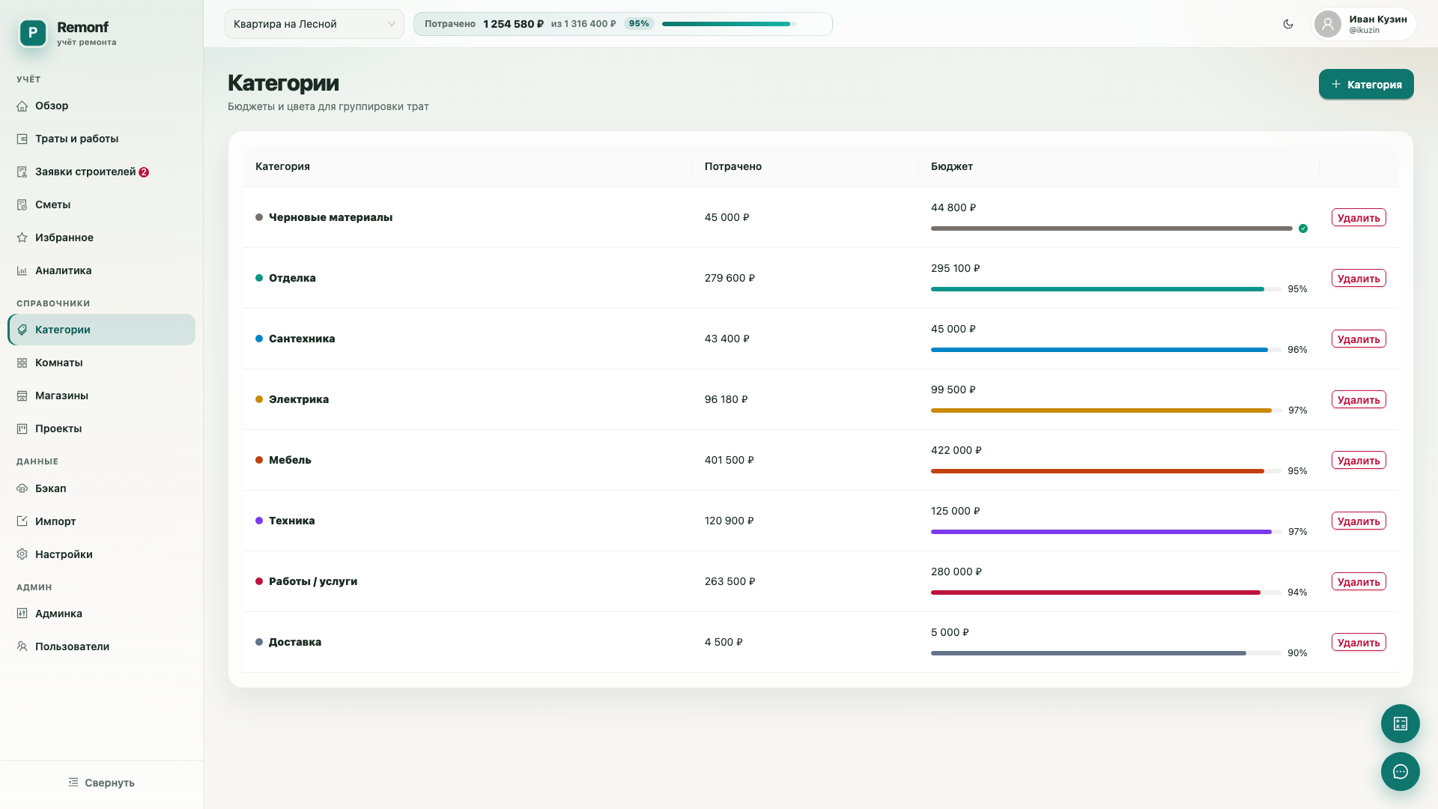The image size is (1438, 809).
Task: Delete the Черновые материалы category
Action: (1359, 217)
